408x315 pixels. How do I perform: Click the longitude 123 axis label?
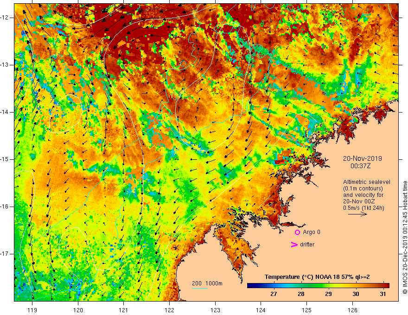pyautogui.click(x=215, y=310)
